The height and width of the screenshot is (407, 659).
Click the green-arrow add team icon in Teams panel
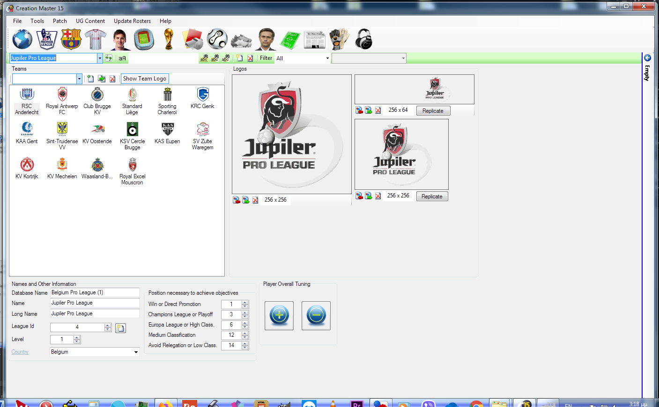click(x=102, y=79)
